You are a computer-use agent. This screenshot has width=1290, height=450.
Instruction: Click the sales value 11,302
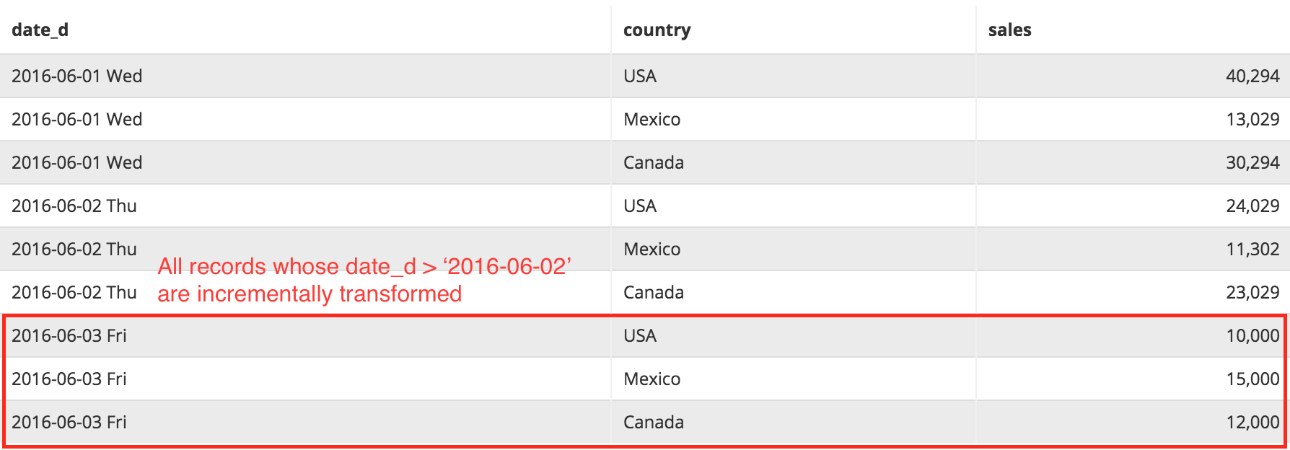point(1252,249)
